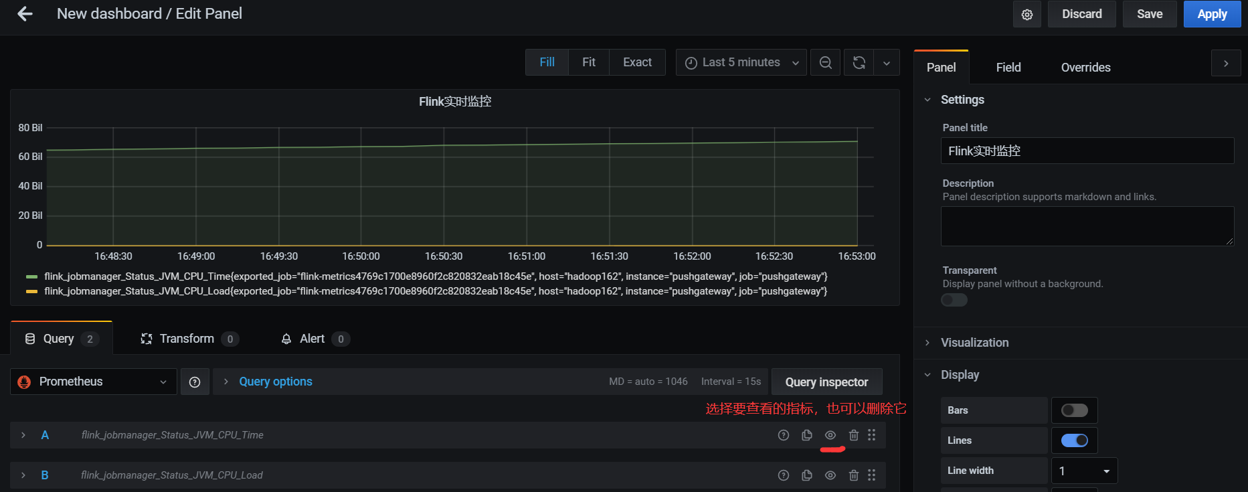Toggle visibility of query A
The width and height of the screenshot is (1248, 492).
point(830,435)
